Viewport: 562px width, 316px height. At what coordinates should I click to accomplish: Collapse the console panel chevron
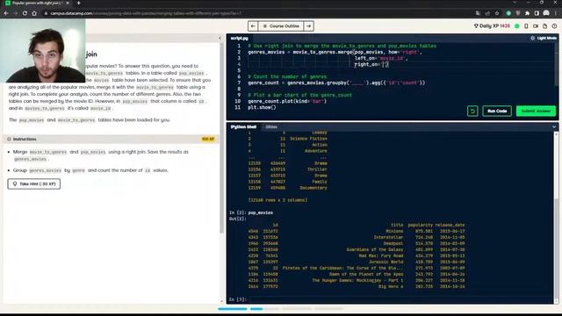pos(554,126)
